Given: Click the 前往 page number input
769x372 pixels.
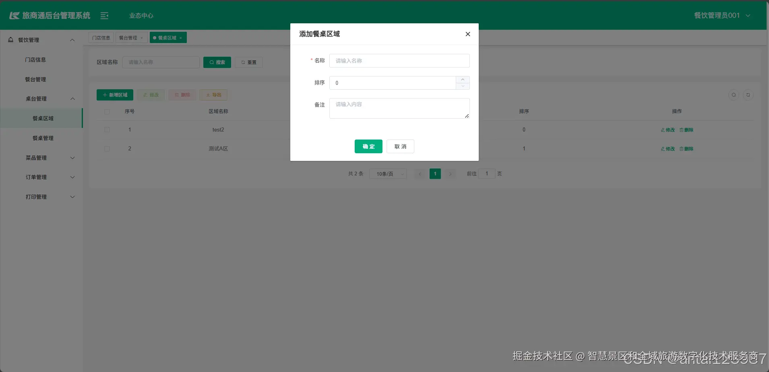Looking at the screenshot, I should 487,174.
